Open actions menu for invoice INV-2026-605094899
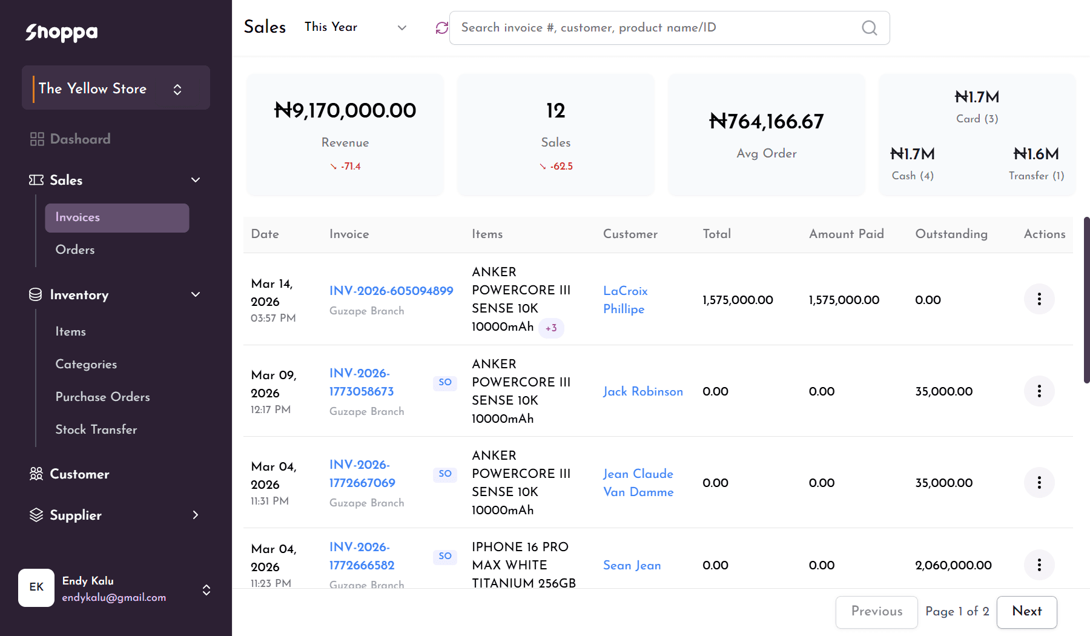This screenshot has height=636, width=1090. pos(1039,299)
